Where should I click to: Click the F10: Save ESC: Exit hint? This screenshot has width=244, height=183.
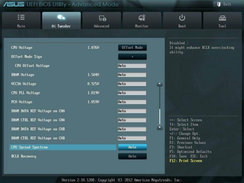188,156
